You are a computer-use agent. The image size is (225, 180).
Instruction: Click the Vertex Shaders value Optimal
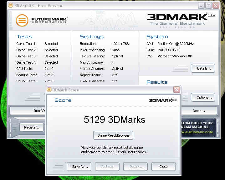pyautogui.click(x=117, y=69)
